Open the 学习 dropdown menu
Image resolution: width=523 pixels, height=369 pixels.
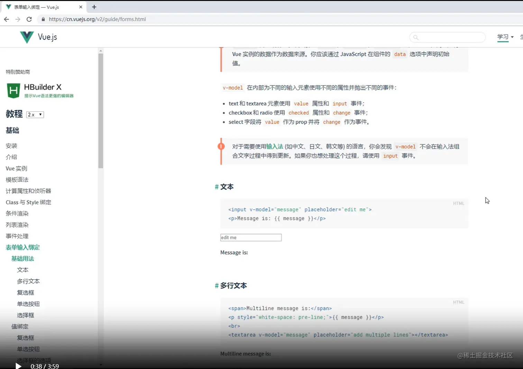pyautogui.click(x=505, y=37)
